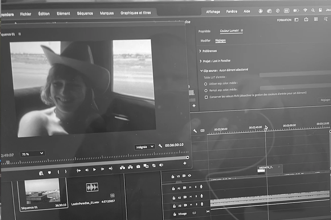Click the macOS Spotlight search icon
This screenshot has height=220, width=331.
tap(313, 10)
